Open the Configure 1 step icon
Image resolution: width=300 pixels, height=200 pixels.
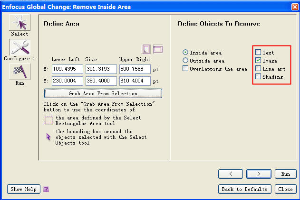pos(19,47)
